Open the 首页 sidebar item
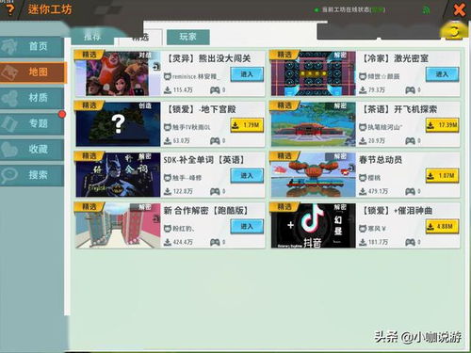This screenshot has height=353, width=471. [33, 46]
